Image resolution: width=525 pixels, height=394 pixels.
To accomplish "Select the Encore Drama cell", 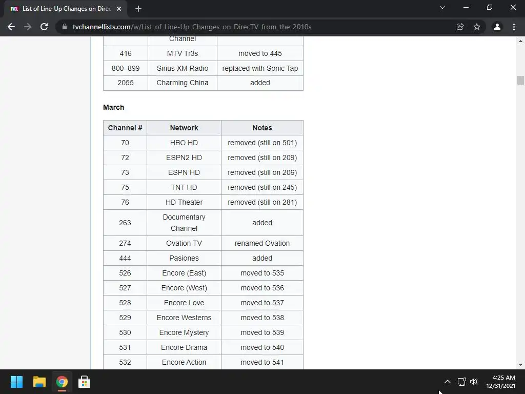I will [x=184, y=347].
